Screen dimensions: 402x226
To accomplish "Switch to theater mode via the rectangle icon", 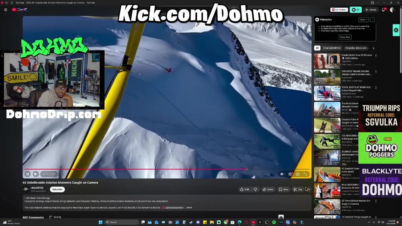I will (x=298, y=174).
